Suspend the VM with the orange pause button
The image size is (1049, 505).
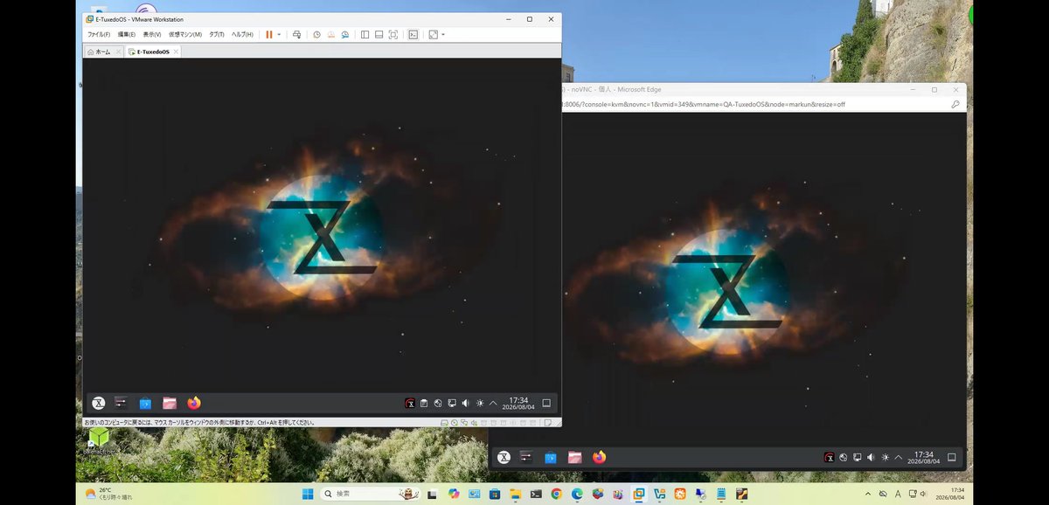point(268,34)
